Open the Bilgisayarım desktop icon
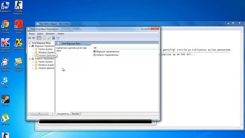The image size is (245, 138). coord(5,7)
